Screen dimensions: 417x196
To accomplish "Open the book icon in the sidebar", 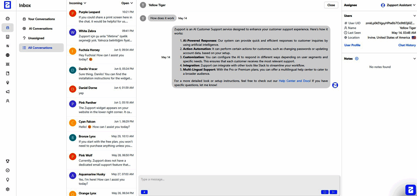I will click(8, 73).
